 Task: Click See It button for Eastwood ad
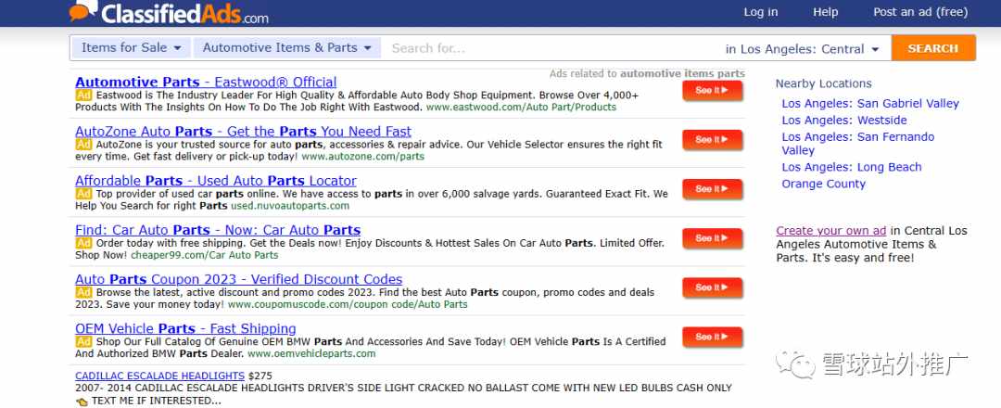point(713,91)
